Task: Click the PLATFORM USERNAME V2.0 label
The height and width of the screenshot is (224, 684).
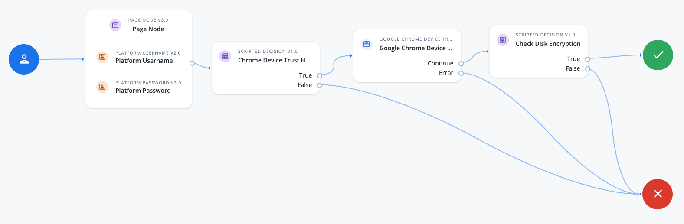Action: click(x=148, y=53)
